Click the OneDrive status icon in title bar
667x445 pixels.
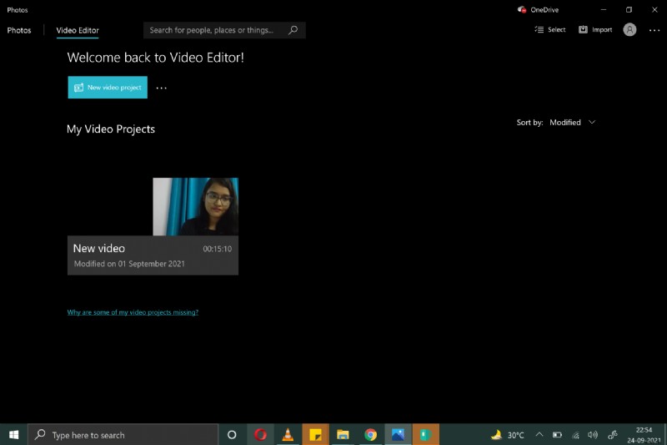522,9
